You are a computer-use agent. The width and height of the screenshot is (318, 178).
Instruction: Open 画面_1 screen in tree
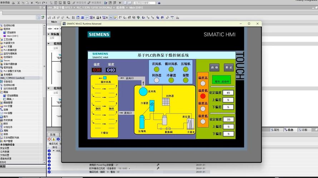point(10,99)
